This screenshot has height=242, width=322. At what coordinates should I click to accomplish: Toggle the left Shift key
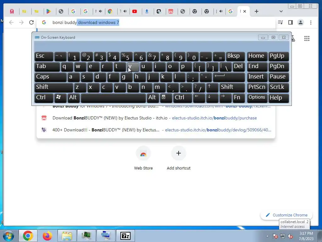tap(54, 88)
